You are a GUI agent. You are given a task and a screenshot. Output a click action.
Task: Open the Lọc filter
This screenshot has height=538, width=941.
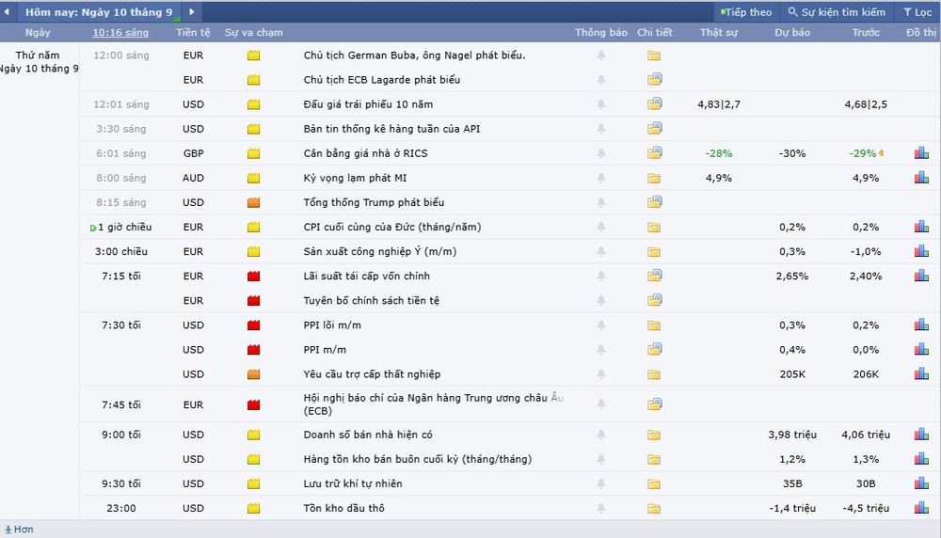coord(918,12)
